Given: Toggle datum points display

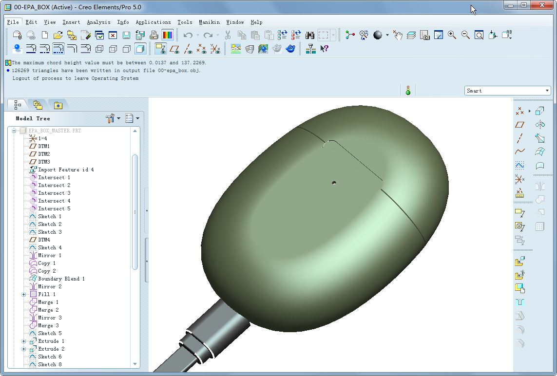Looking at the screenshot, I should (x=201, y=49).
